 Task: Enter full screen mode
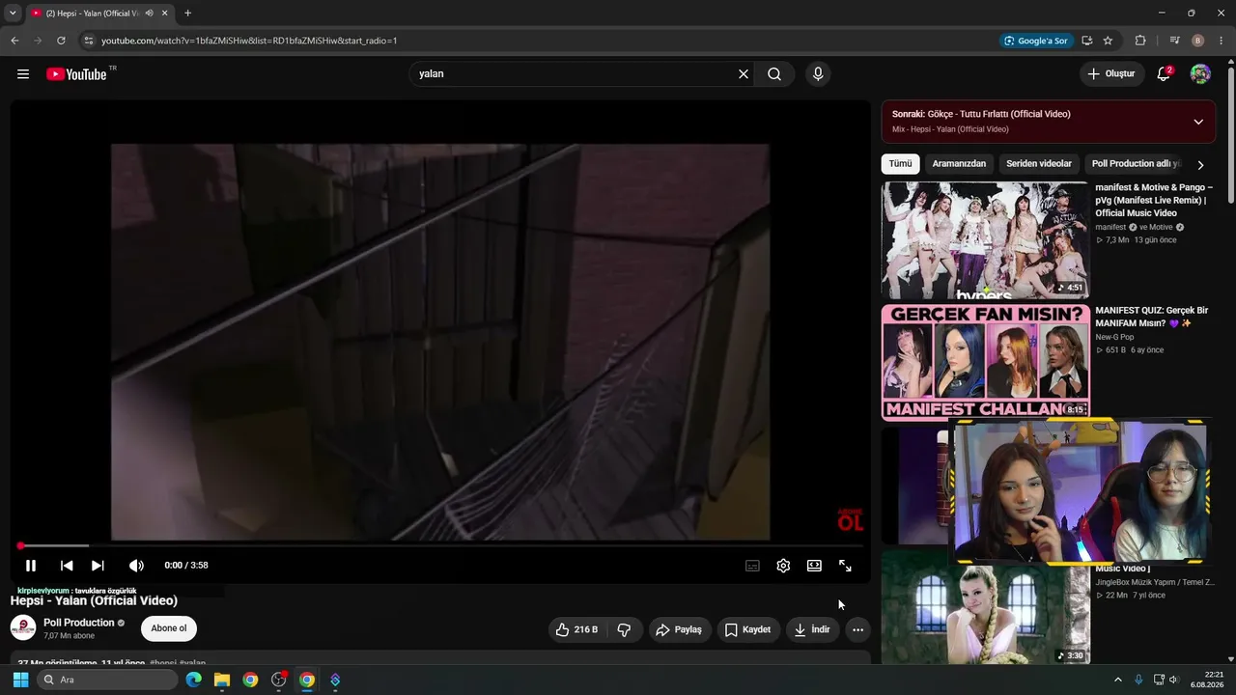pos(845,566)
